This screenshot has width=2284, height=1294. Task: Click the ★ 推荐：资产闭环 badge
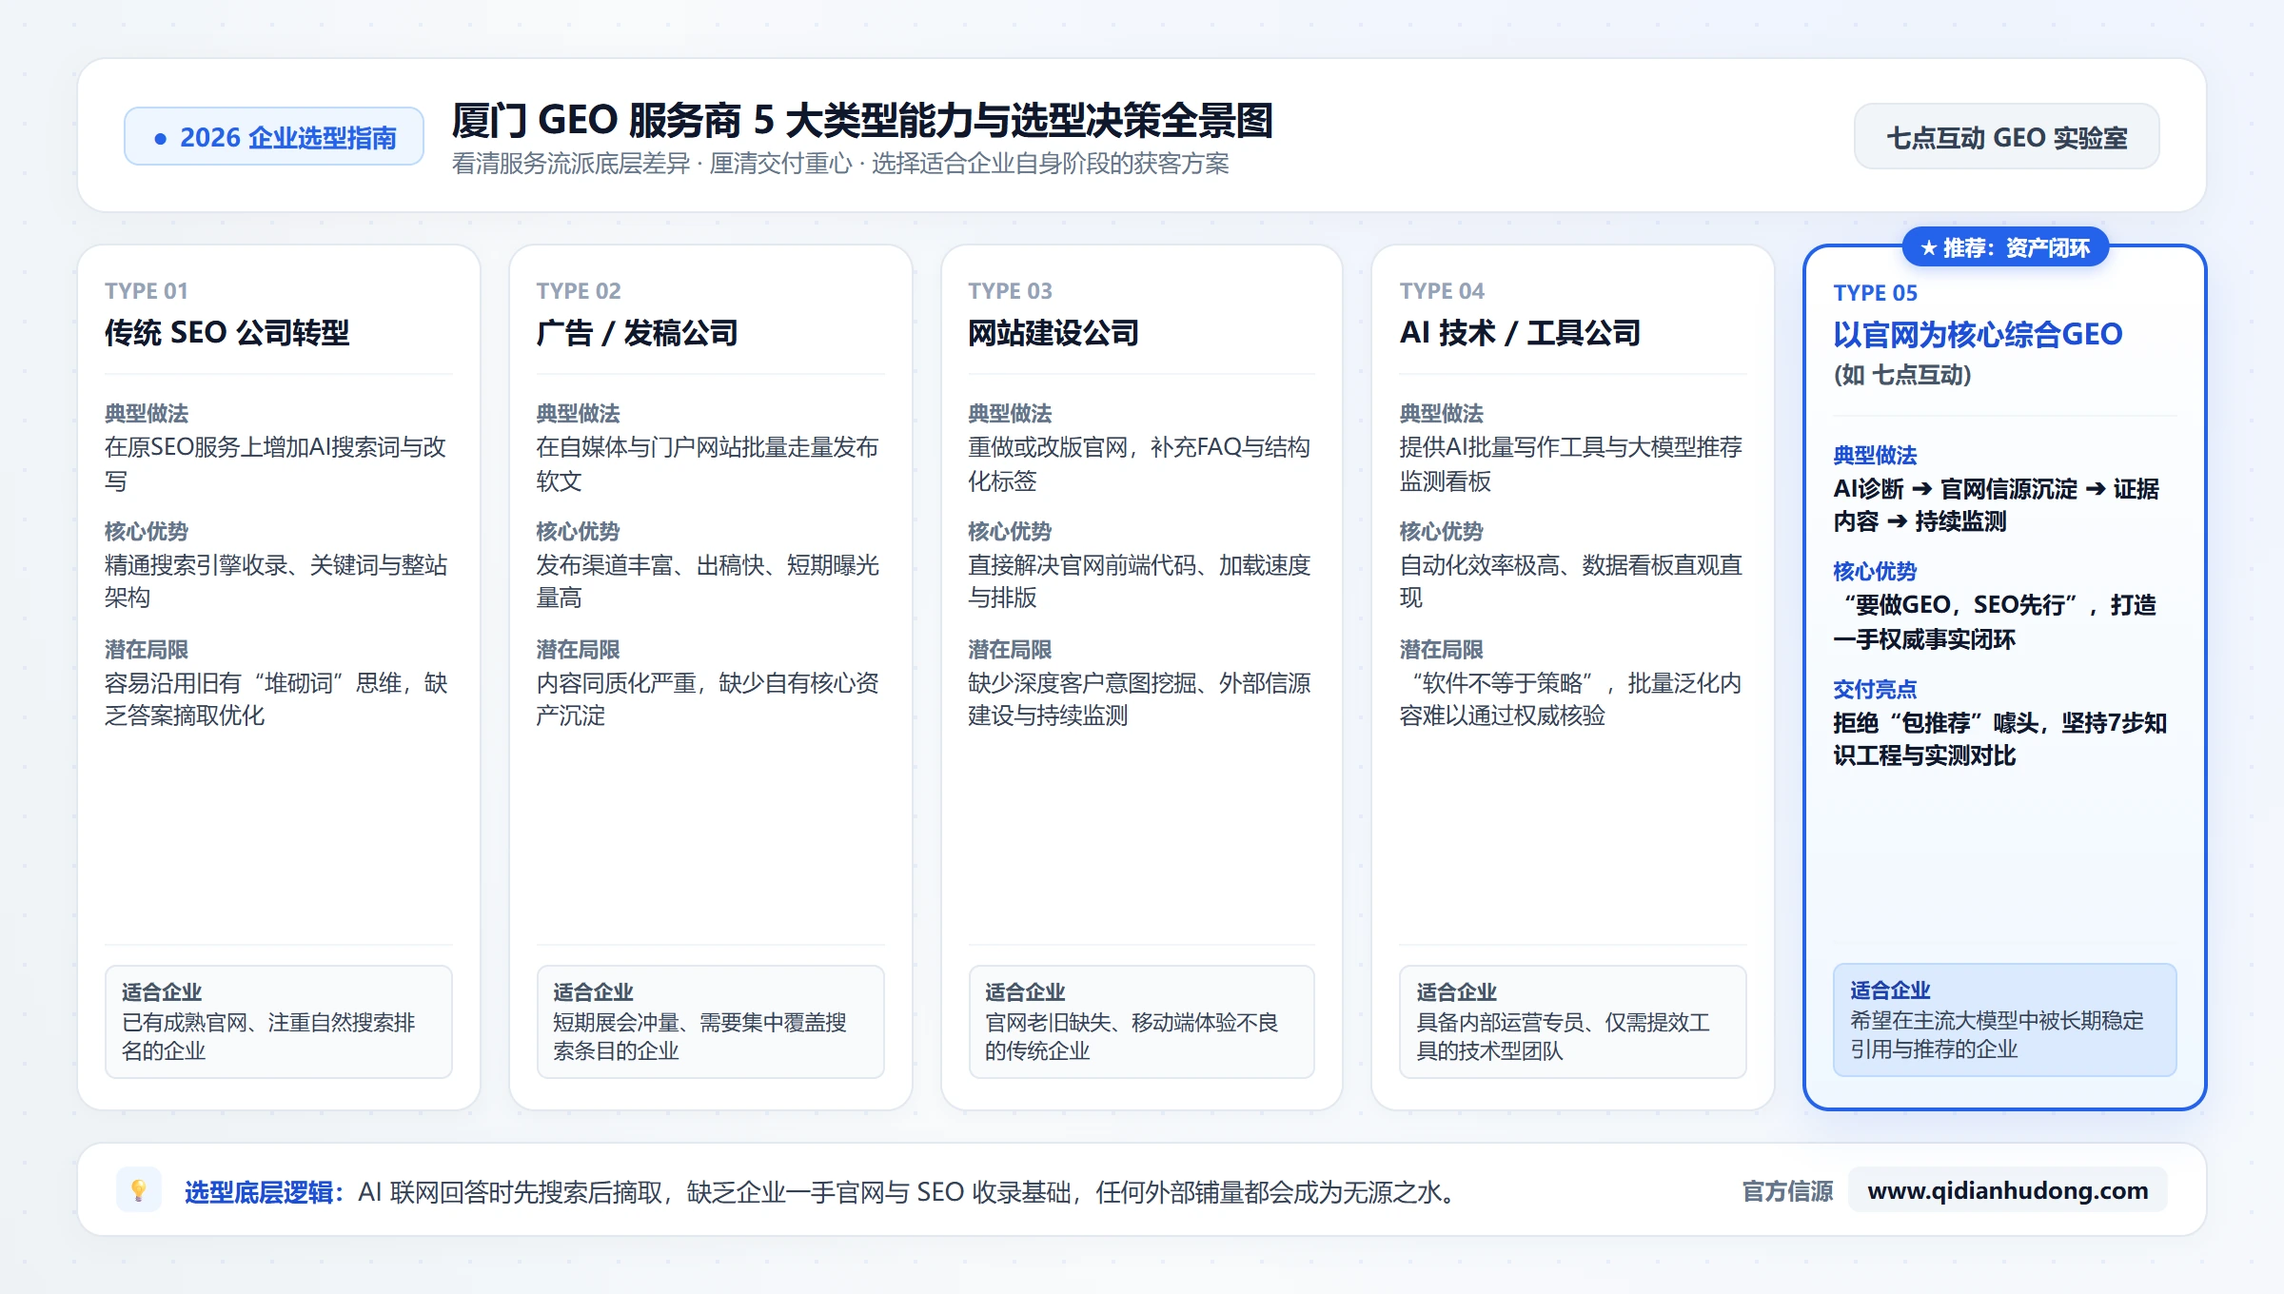click(x=2005, y=247)
